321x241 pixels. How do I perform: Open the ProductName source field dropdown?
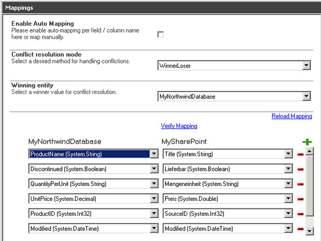click(x=154, y=154)
